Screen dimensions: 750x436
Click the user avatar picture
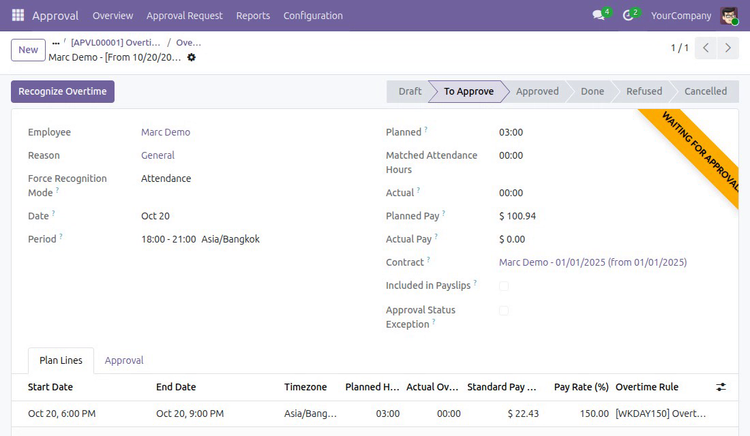click(729, 16)
